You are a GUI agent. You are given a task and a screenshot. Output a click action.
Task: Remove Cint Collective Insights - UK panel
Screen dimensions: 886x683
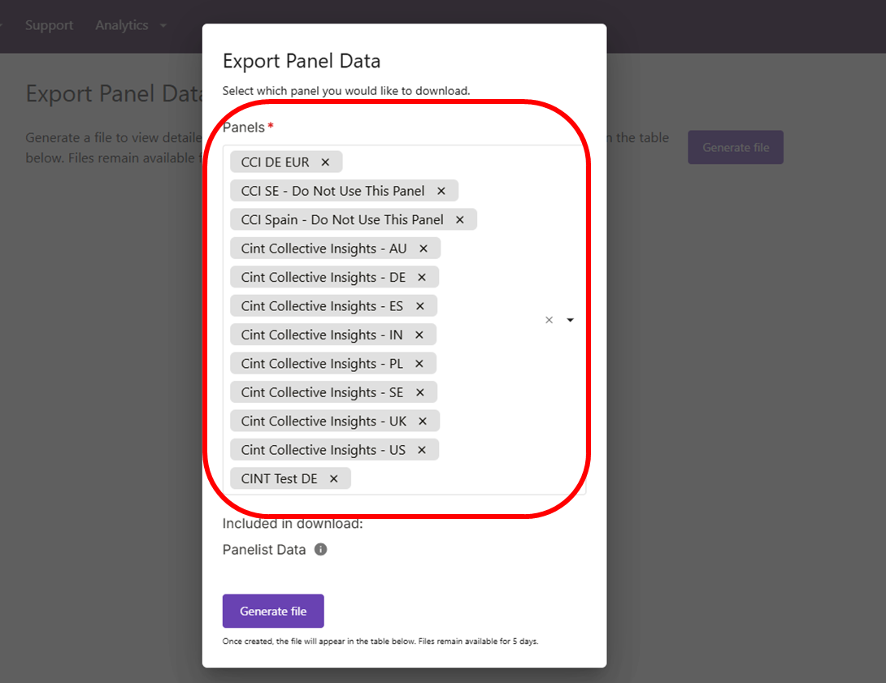(x=423, y=421)
